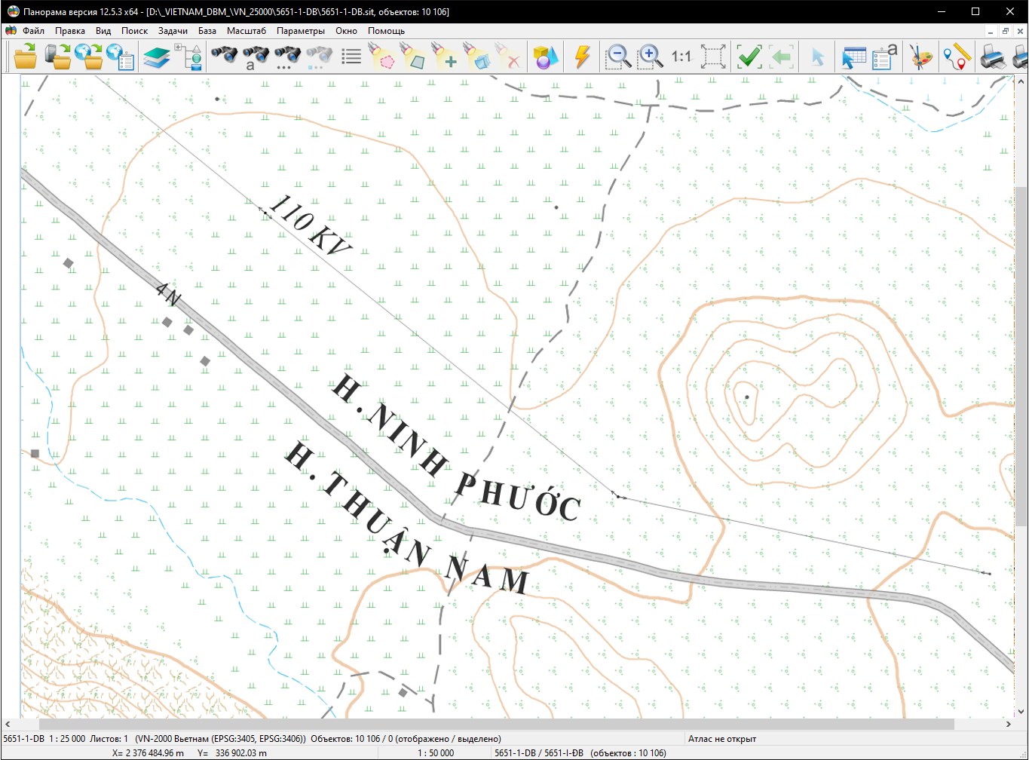Zoom in with the plus magnifier
The width and height of the screenshot is (1029, 760).
click(650, 57)
